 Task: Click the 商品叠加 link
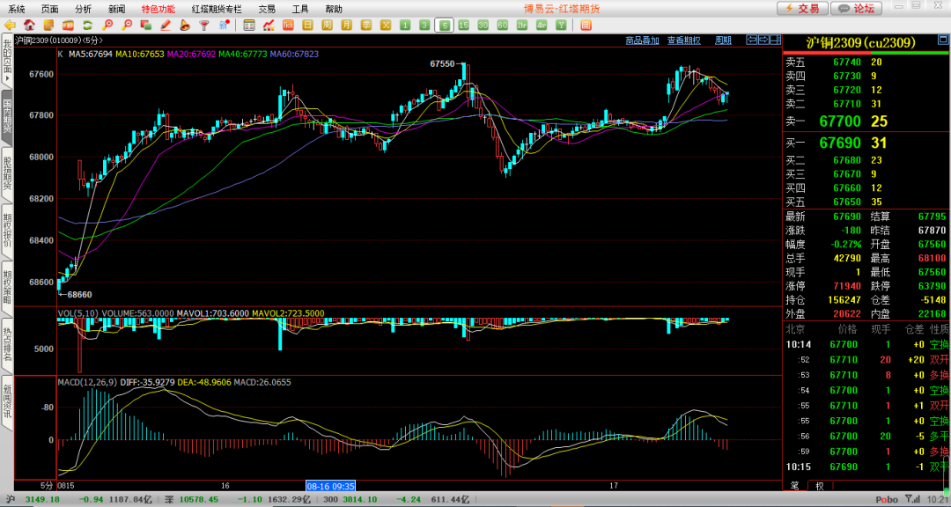click(642, 40)
